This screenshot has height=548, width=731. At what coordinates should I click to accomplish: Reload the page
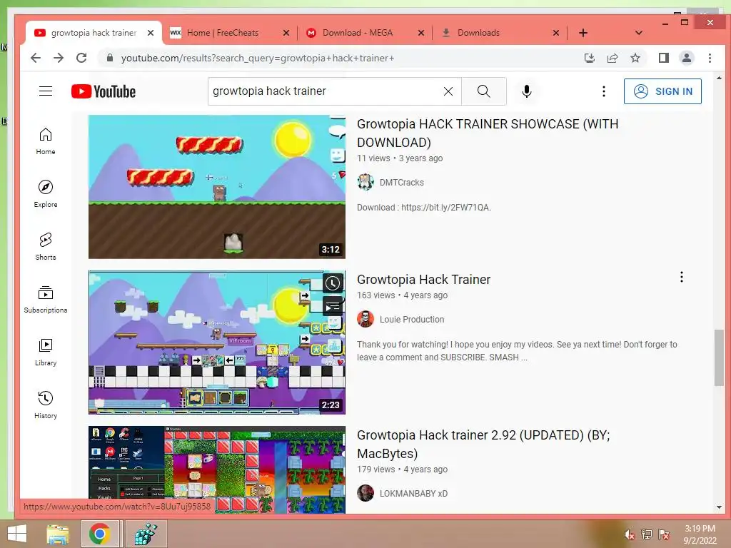(81, 58)
